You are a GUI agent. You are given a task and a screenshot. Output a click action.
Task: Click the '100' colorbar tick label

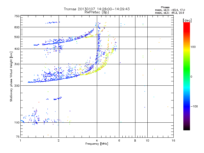point(193,47)
